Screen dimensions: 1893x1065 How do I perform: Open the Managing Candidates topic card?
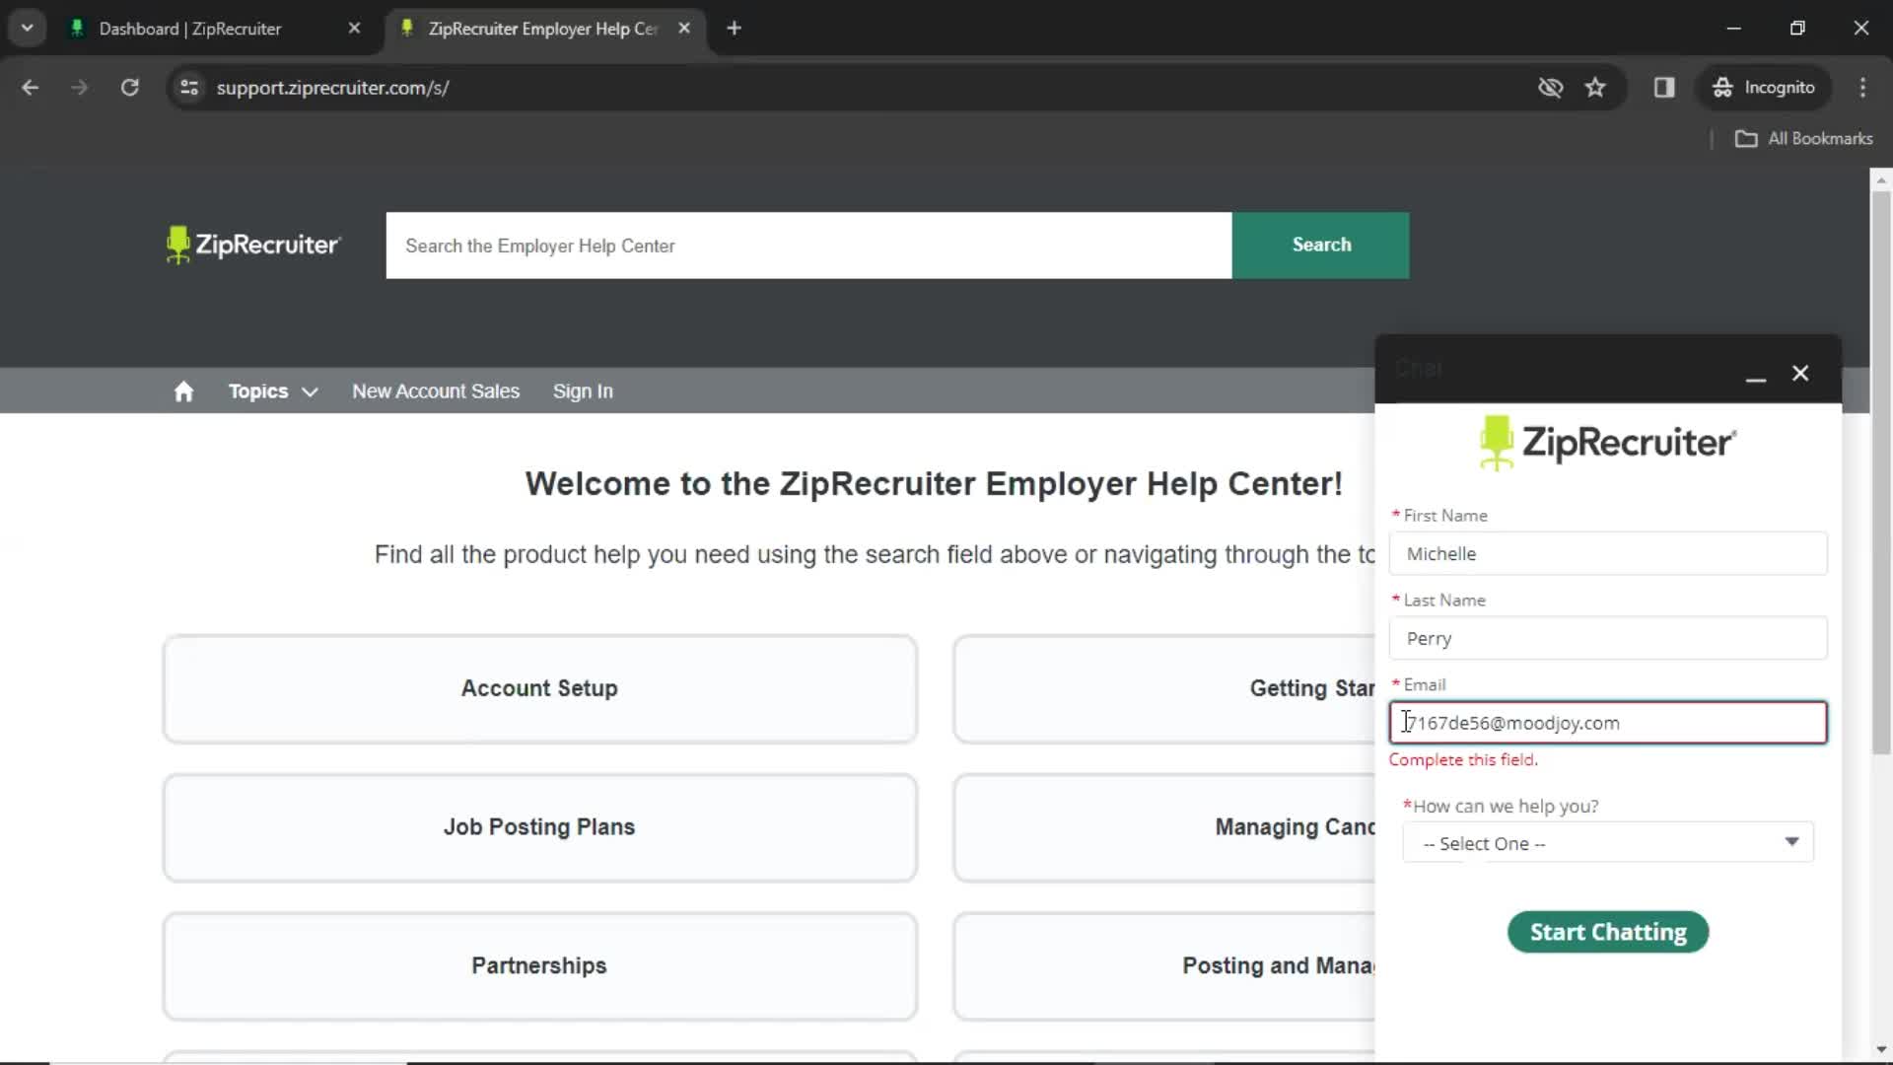coord(1164,827)
